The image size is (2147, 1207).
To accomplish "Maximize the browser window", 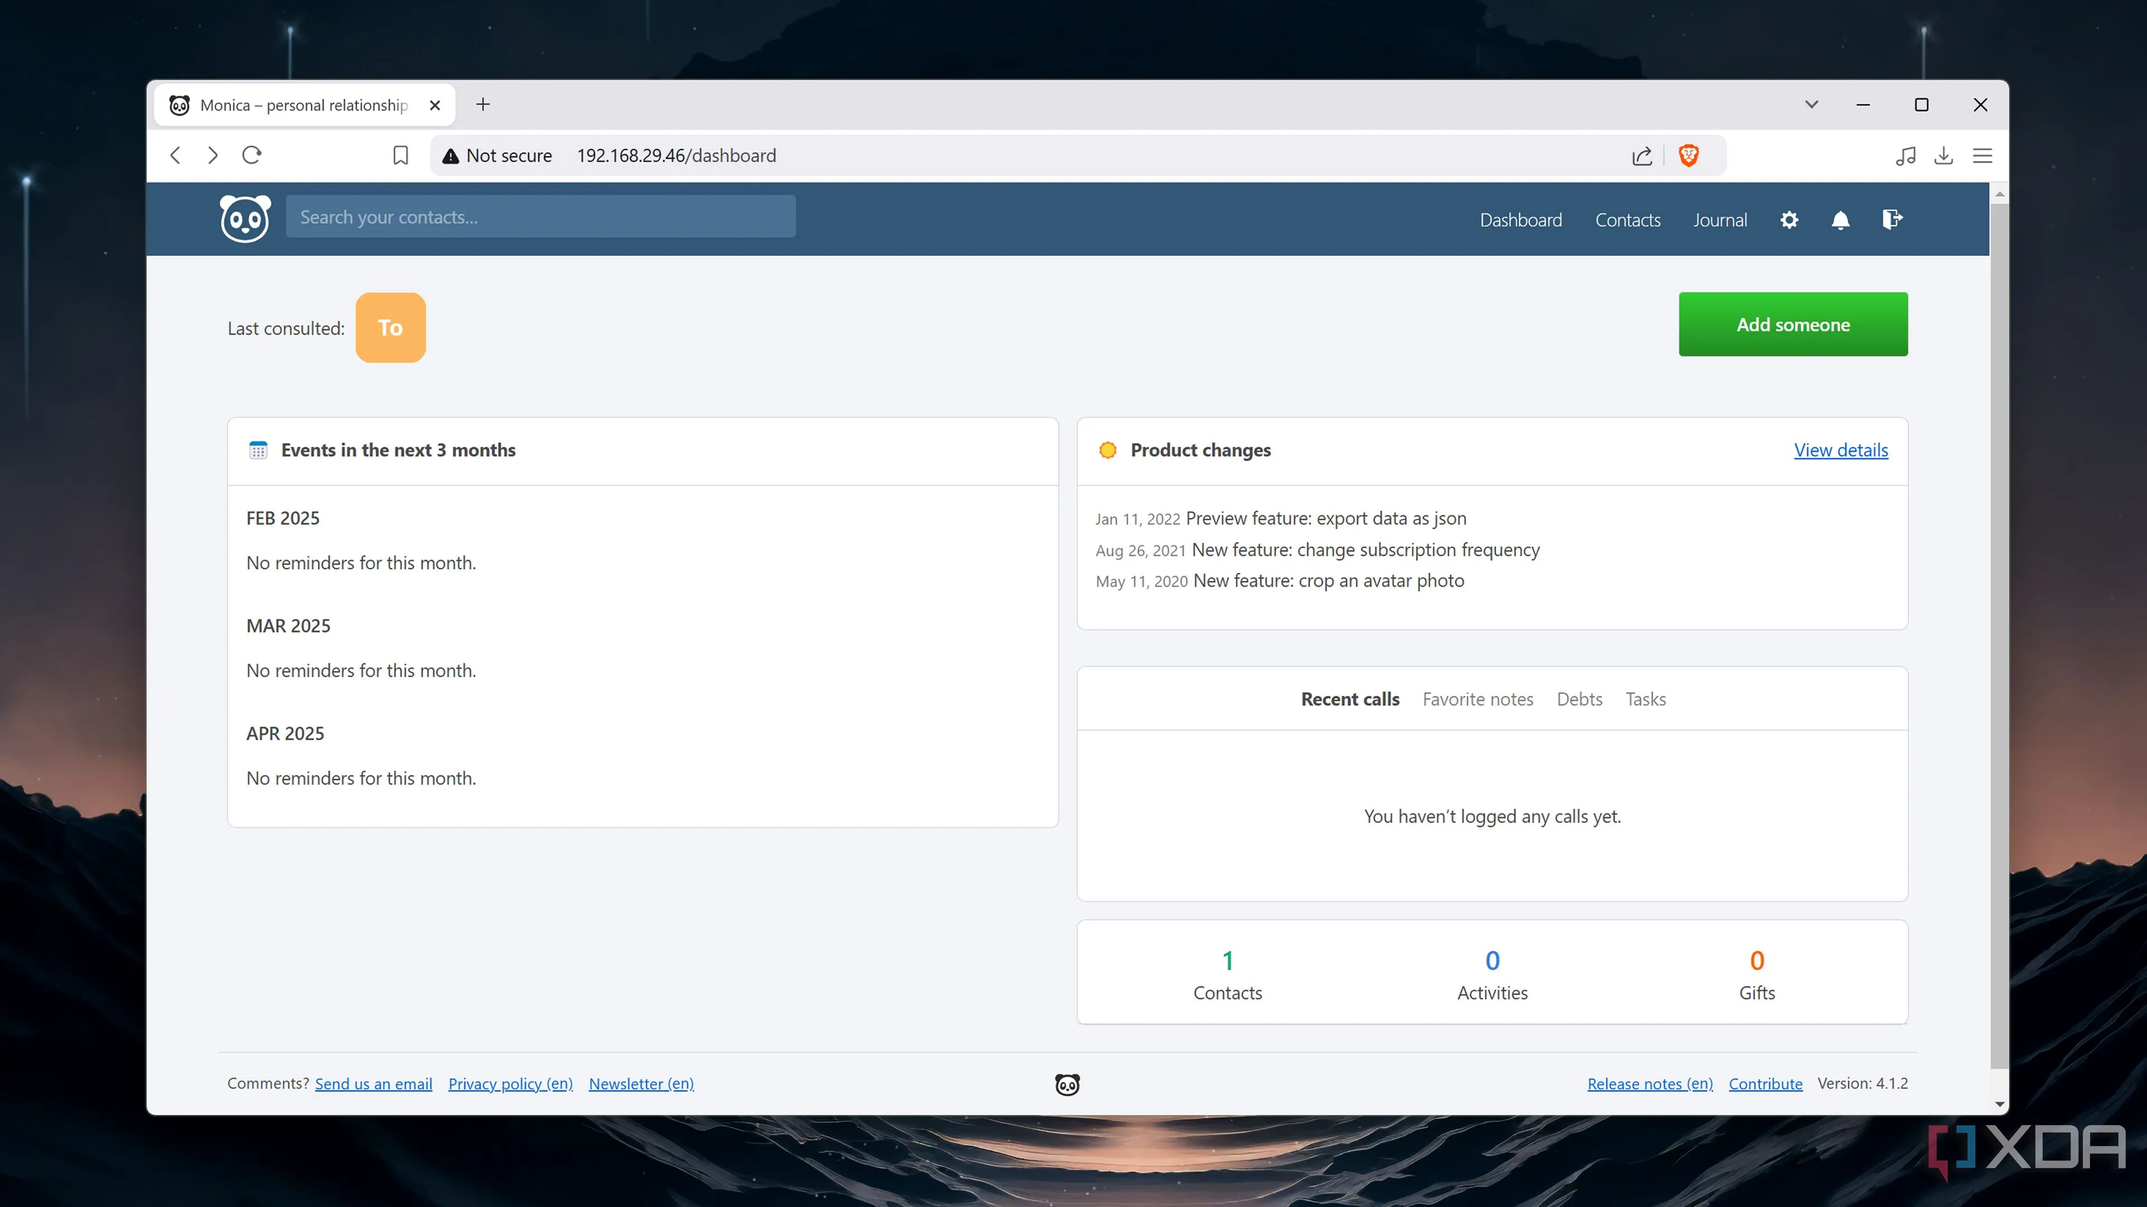I will 1921,104.
